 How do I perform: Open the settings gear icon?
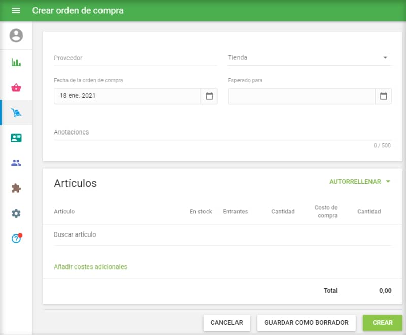tap(16, 213)
